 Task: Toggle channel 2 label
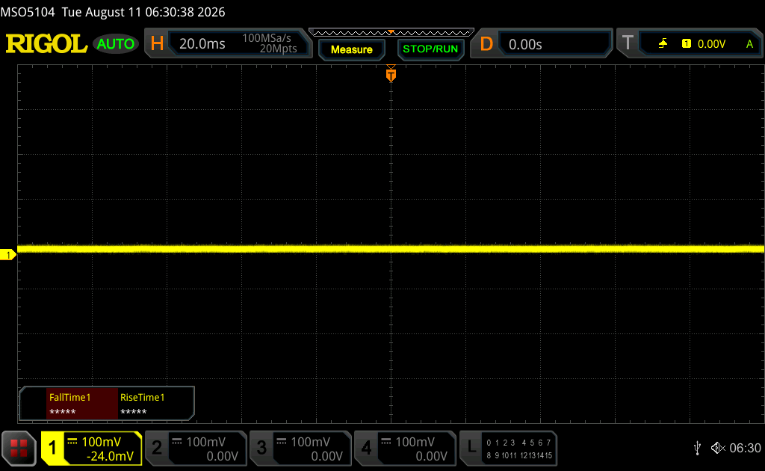pos(157,448)
